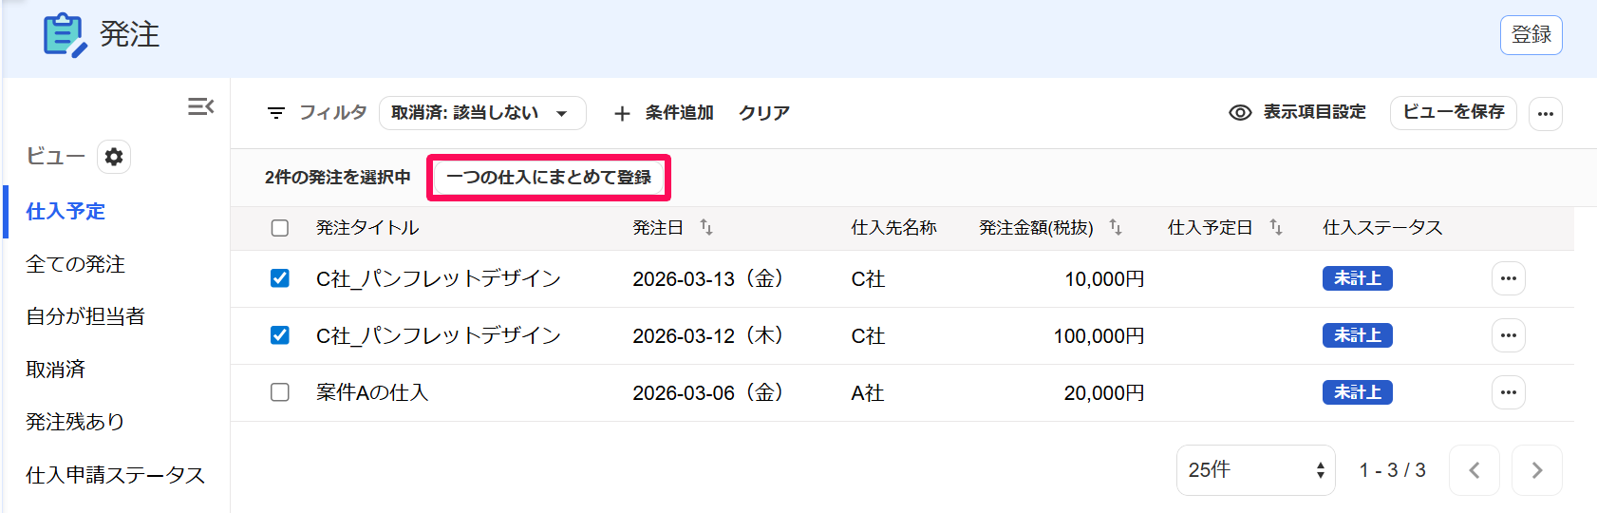Go to next page arrow
Image resolution: width=1597 pixels, height=513 pixels.
pyautogui.click(x=1537, y=470)
